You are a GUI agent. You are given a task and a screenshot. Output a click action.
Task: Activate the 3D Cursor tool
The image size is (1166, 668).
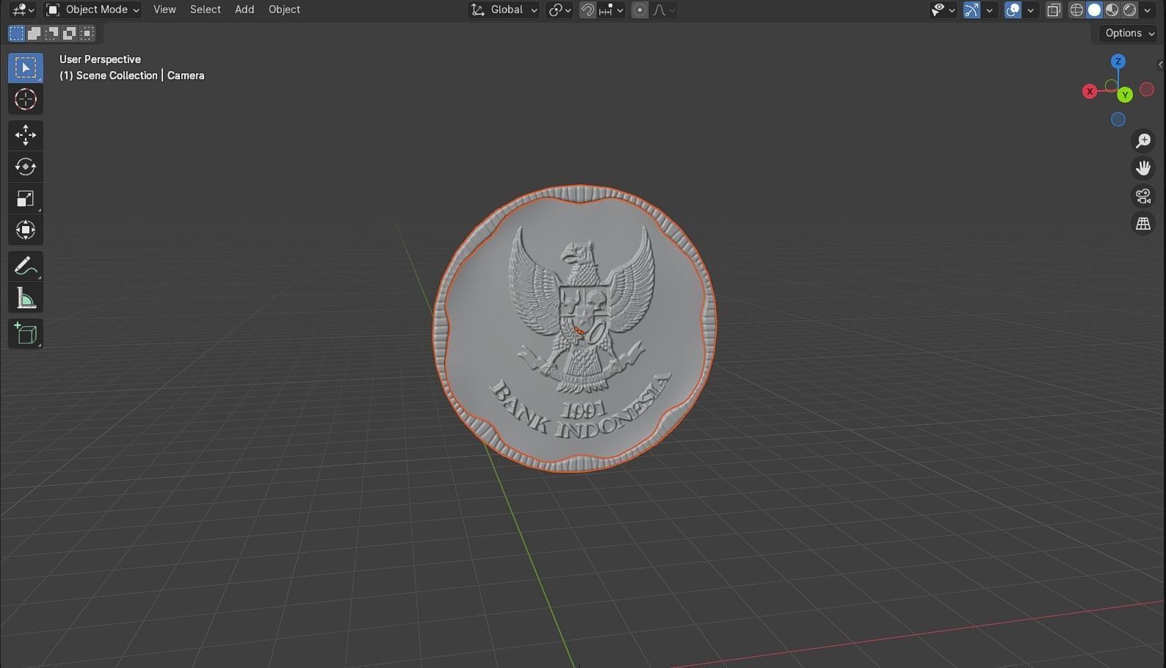26,99
